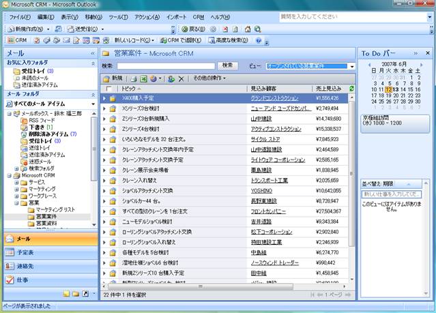Image resolution: width=436 pixels, height=313 pixels.
Task: Expand the サービス folder node
Action: [x=16, y=182]
